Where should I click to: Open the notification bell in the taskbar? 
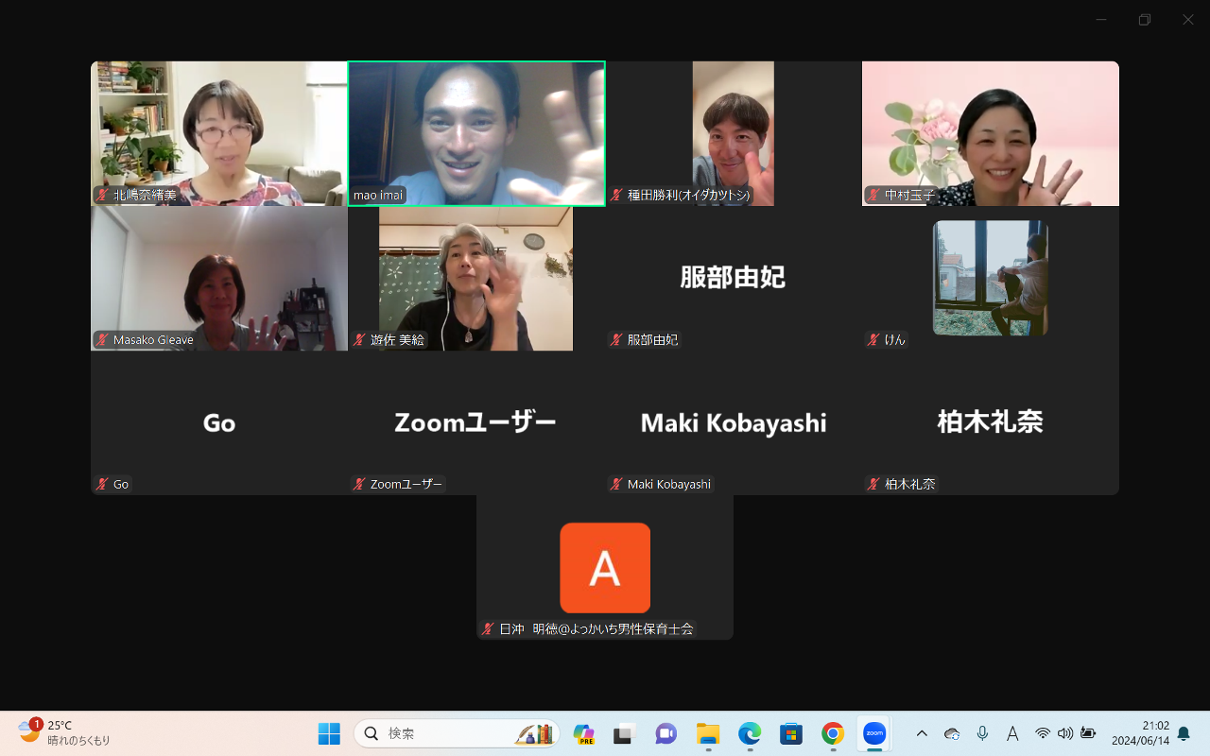(1184, 733)
